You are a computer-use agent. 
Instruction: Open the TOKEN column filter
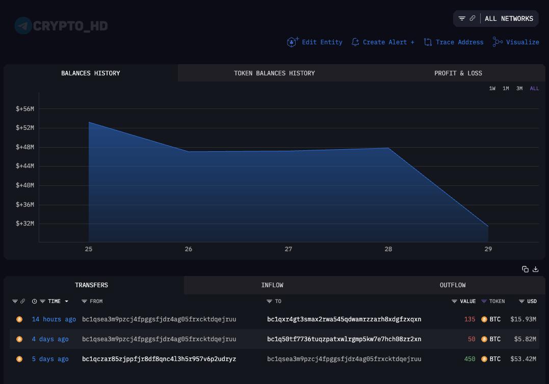tap(484, 301)
